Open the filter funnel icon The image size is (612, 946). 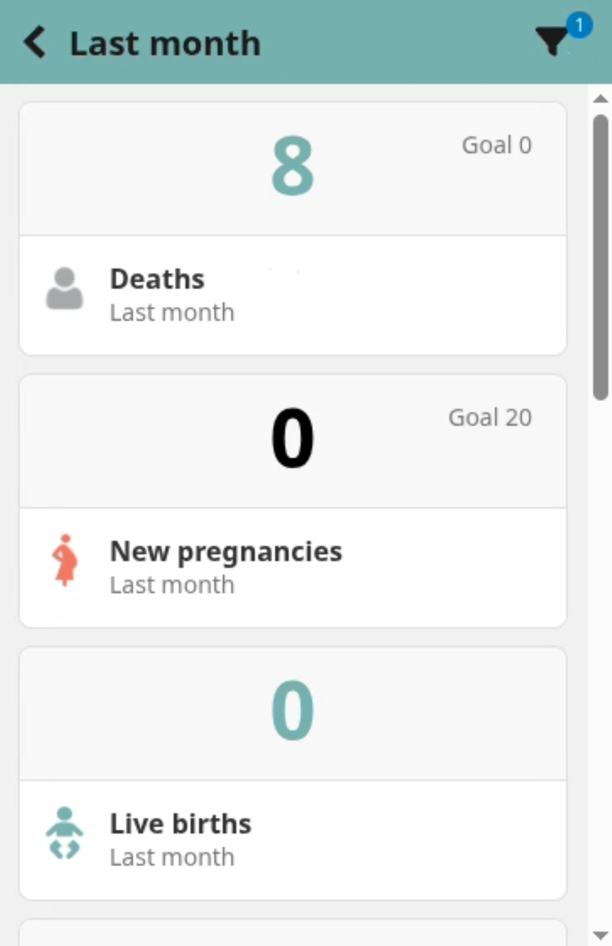pyautogui.click(x=551, y=41)
